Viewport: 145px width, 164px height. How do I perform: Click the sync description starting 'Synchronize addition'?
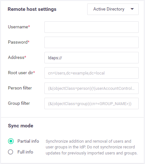coord(92,147)
